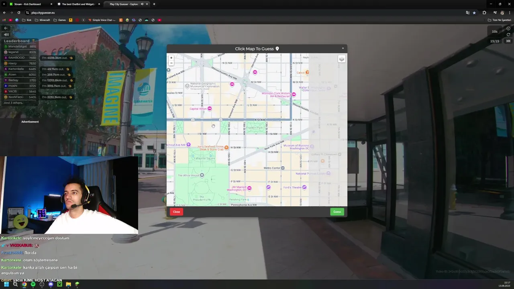Open Spotify from taskbar
This screenshot has width=514, height=289.
click(33, 284)
